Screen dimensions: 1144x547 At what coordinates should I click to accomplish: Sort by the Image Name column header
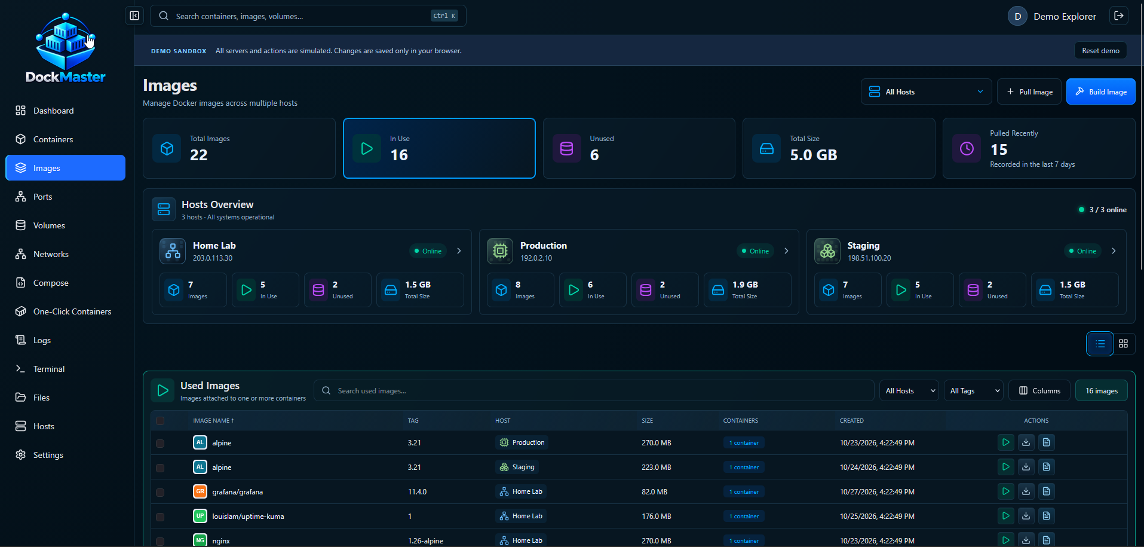213,421
